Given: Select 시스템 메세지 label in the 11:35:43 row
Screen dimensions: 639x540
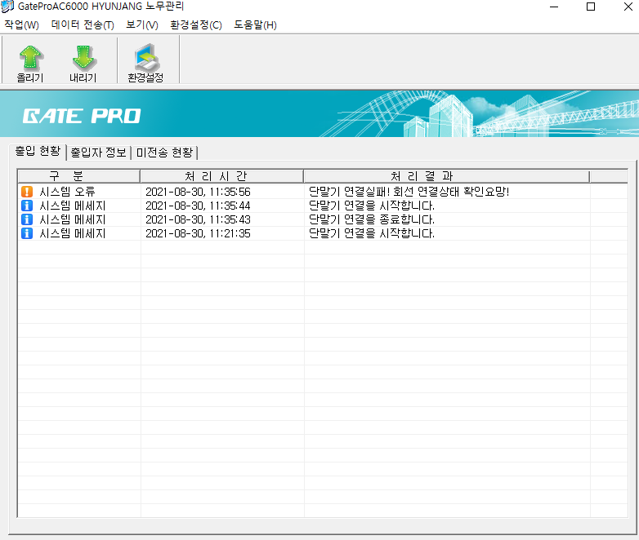Looking at the screenshot, I should click(x=73, y=219).
